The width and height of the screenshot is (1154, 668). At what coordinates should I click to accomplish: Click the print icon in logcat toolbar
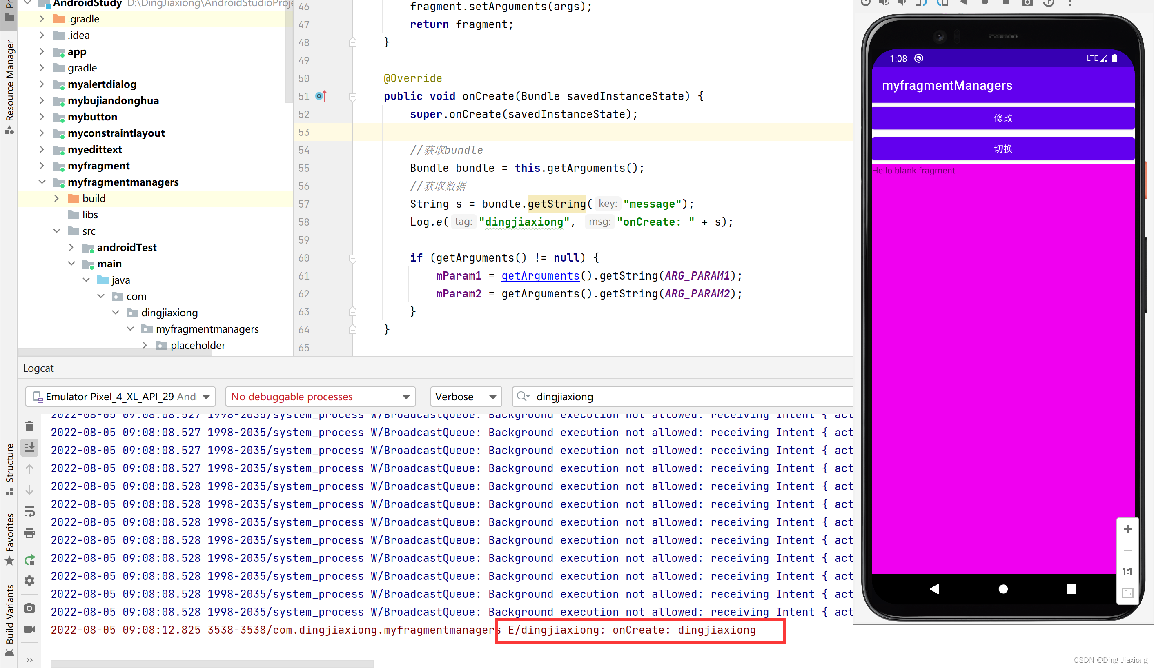coord(29,533)
